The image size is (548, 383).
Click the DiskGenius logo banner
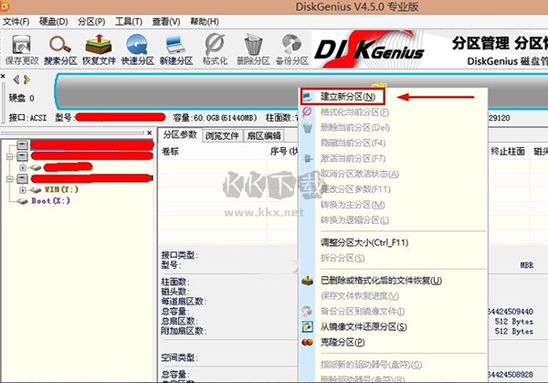tap(369, 49)
